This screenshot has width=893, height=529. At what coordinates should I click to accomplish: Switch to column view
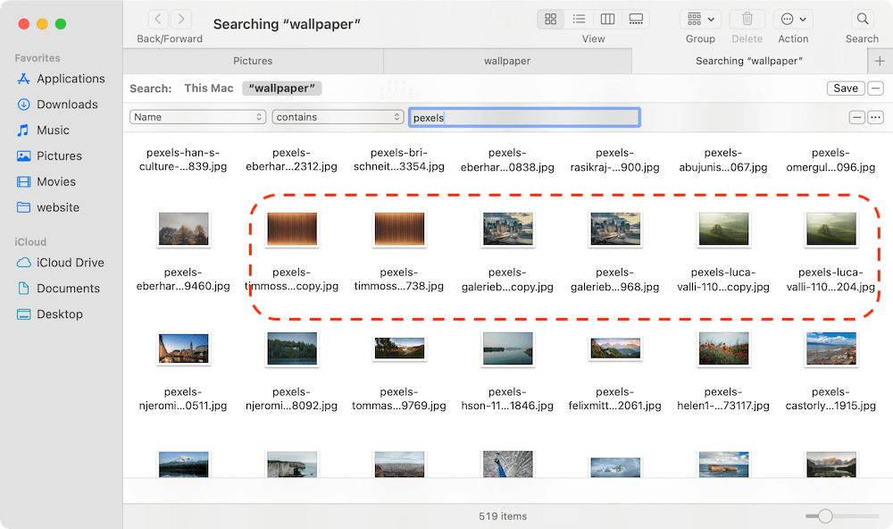pos(607,19)
